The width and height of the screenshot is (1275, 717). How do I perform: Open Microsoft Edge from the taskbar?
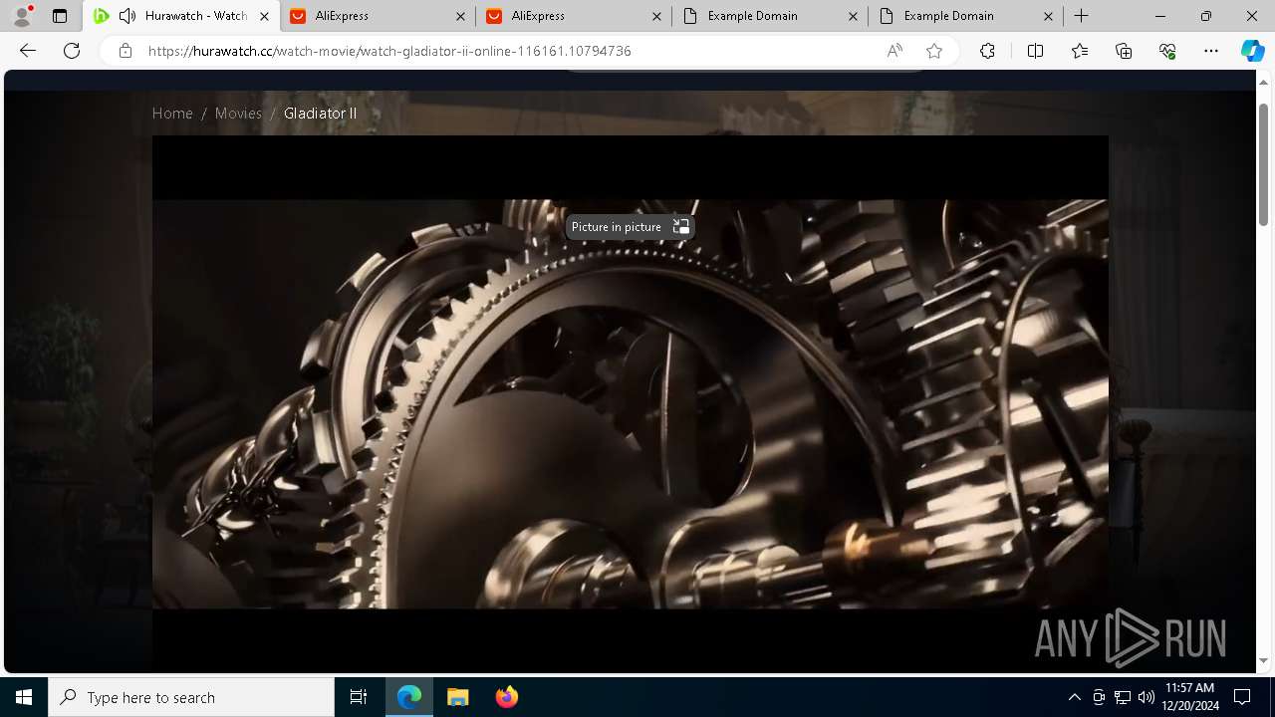409,697
